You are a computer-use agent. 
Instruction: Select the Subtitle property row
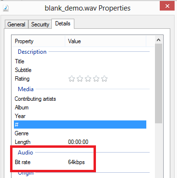[80, 70]
